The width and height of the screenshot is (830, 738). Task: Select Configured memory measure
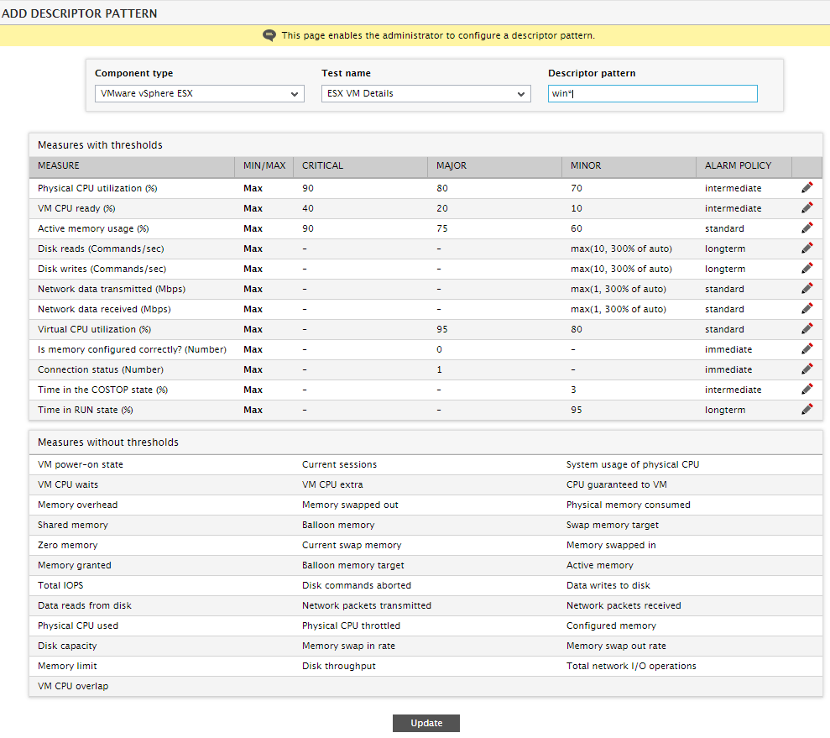tap(611, 625)
